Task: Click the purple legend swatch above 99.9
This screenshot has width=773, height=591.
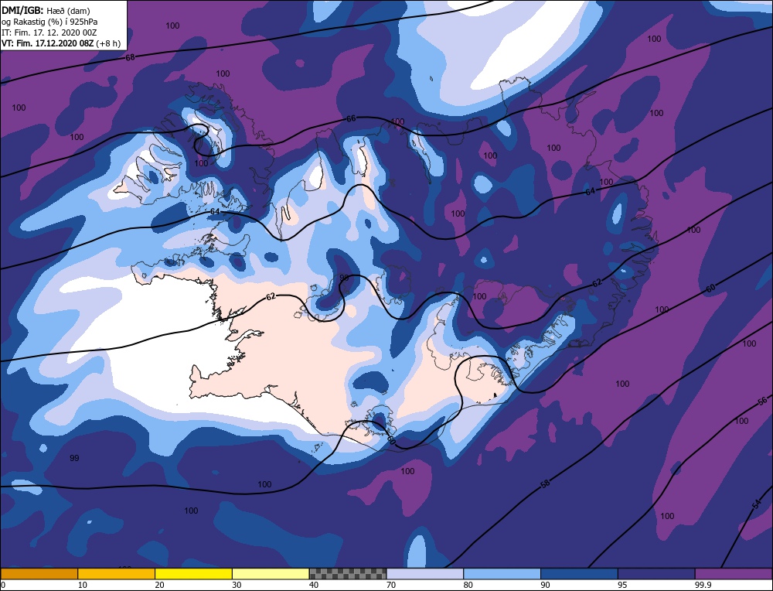Action: [734, 574]
